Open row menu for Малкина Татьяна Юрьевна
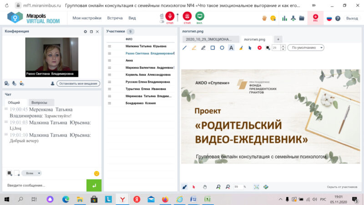Image resolution: width=364 pixels, height=205 pixels. 109,46
